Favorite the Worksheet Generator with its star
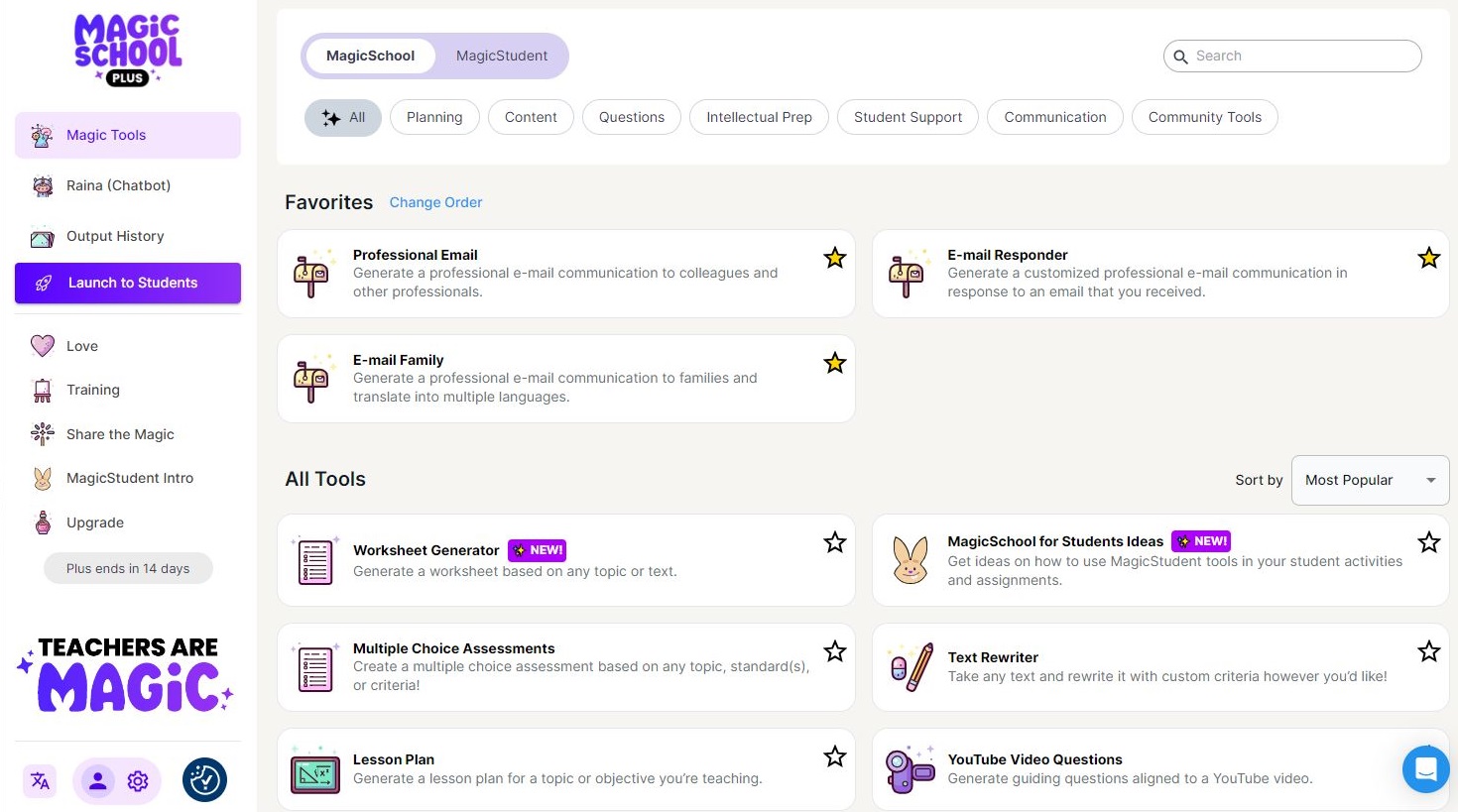Screen dimensions: 1458x812 pyautogui.click(x=835, y=542)
